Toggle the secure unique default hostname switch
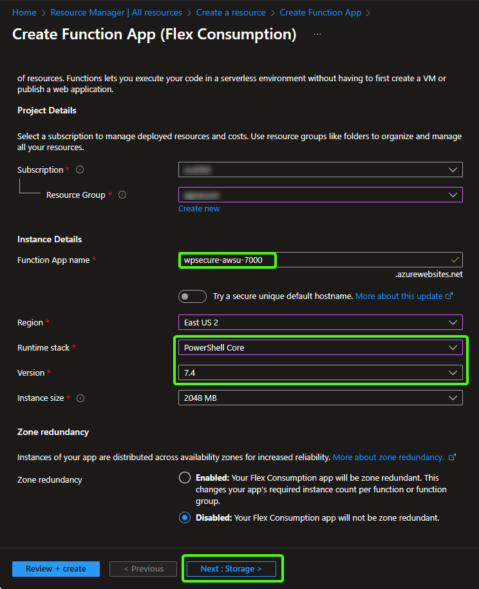Viewport: 479px width, 589px height. point(192,296)
